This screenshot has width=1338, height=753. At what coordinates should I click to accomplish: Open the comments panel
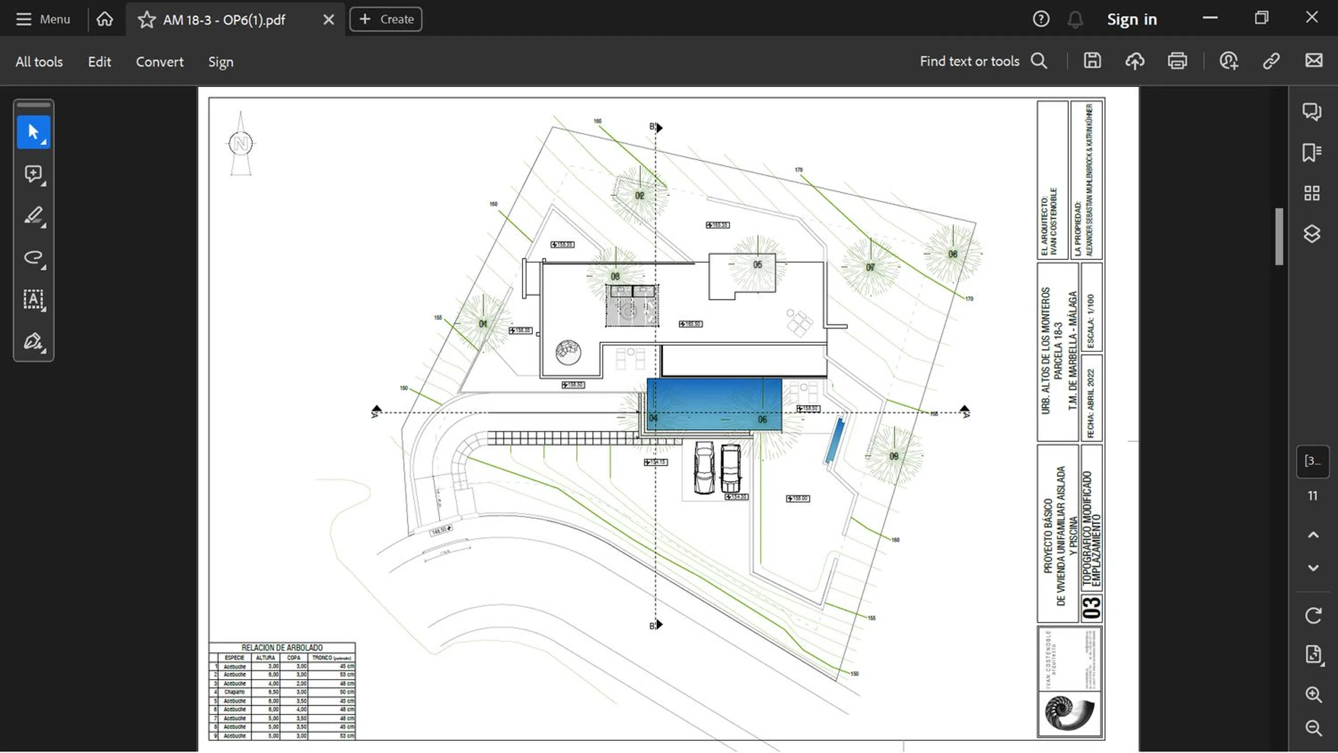(x=1312, y=111)
